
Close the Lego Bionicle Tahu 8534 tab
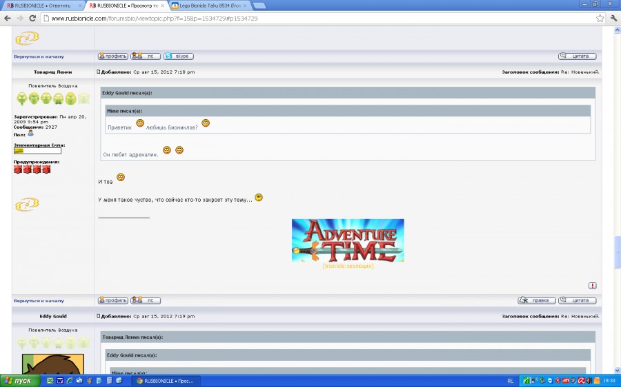[245, 6]
